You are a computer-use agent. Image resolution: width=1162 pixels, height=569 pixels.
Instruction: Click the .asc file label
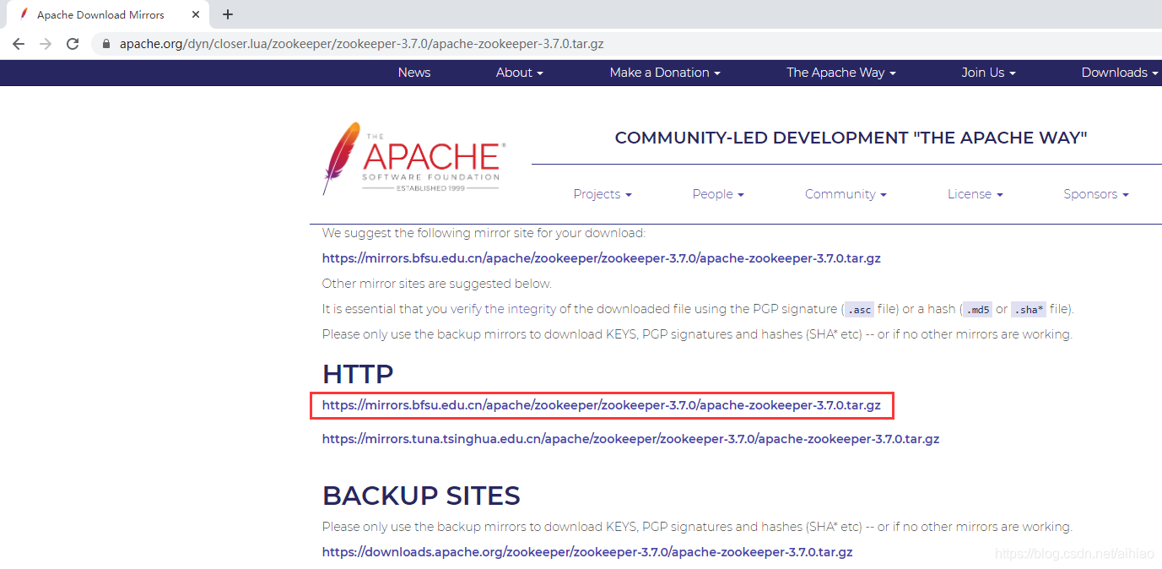coord(859,310)
